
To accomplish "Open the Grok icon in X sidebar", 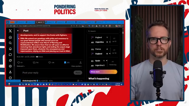I will tap(10, 60).
